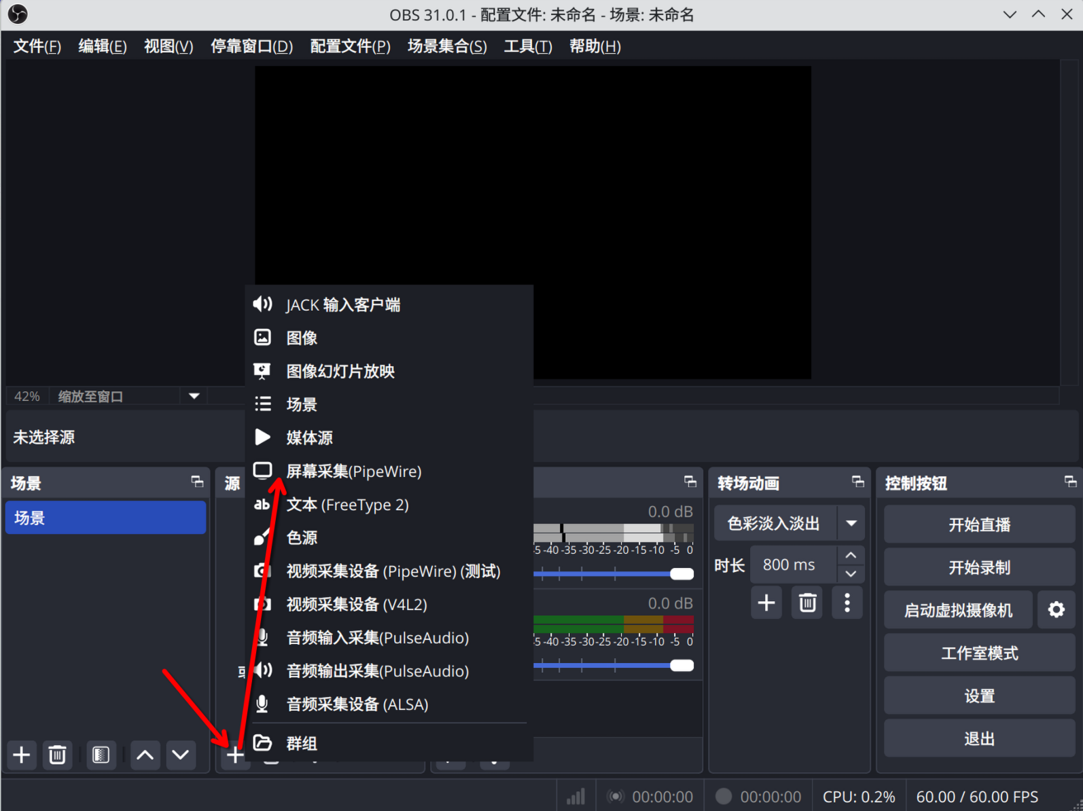
Task: Open the 场景集合(S) menu
Action: tap(447, 46)
